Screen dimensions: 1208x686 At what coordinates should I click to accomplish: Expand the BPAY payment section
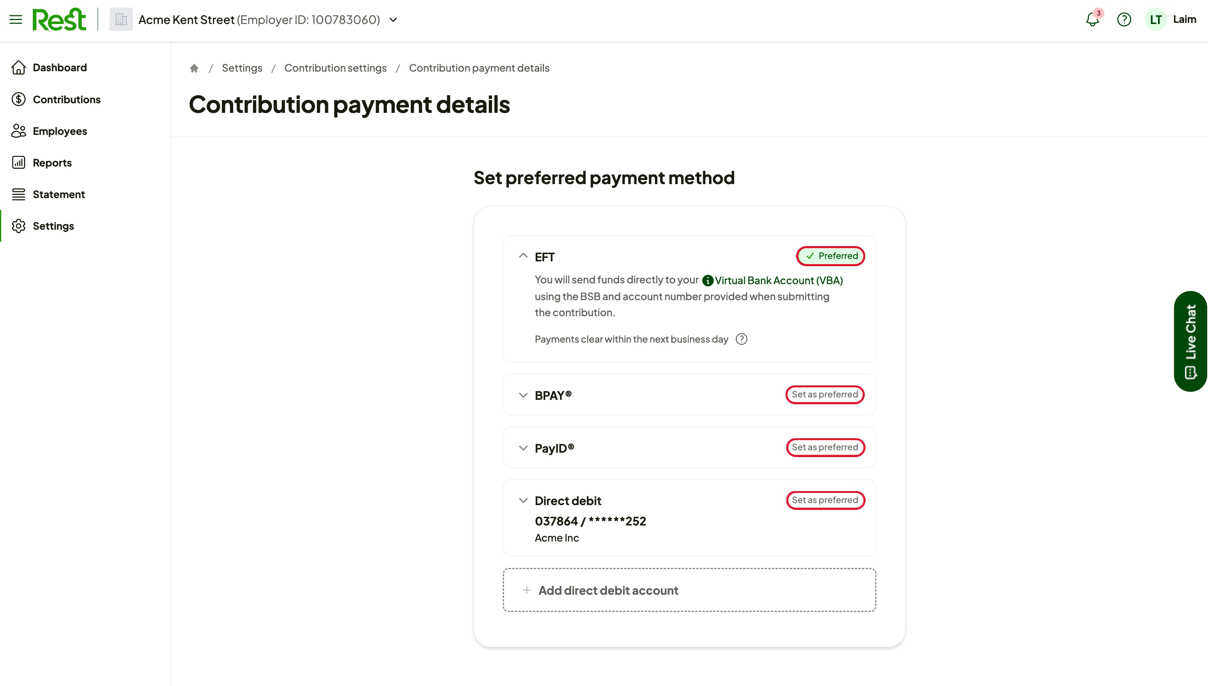(x=523, y=395)
